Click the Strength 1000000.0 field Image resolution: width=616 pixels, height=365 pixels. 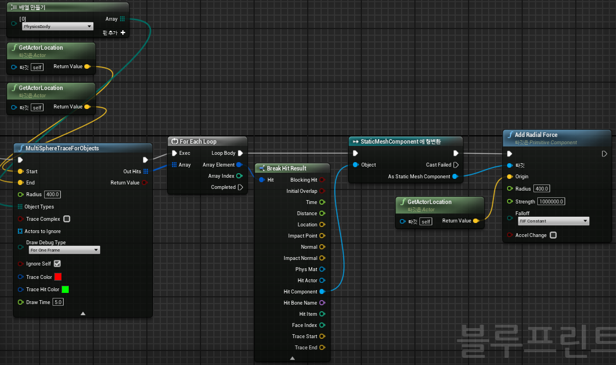(551, 201)
